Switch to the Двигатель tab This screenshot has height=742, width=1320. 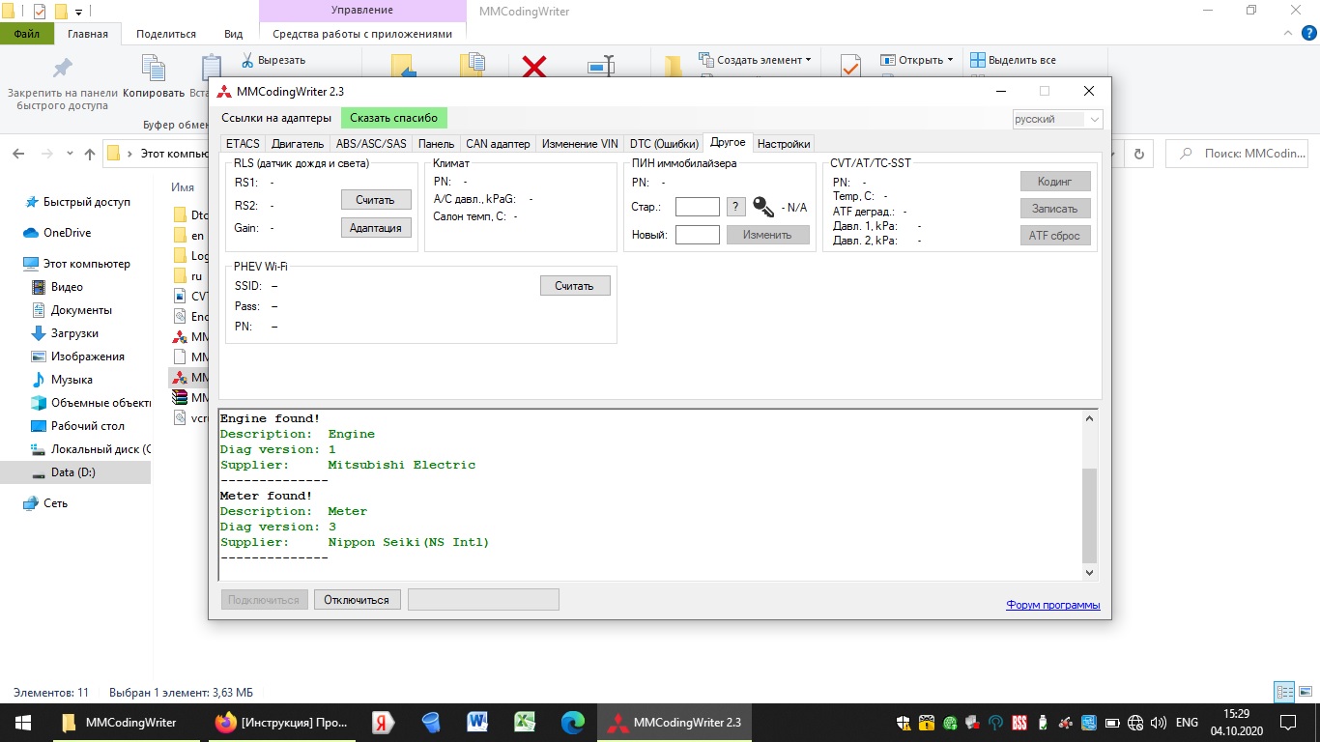tap(298, 144)
